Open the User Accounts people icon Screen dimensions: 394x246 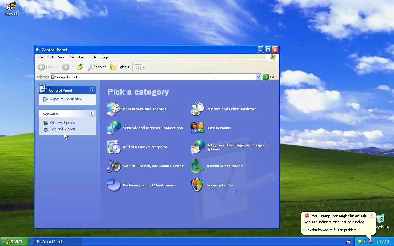click(197, 128)
